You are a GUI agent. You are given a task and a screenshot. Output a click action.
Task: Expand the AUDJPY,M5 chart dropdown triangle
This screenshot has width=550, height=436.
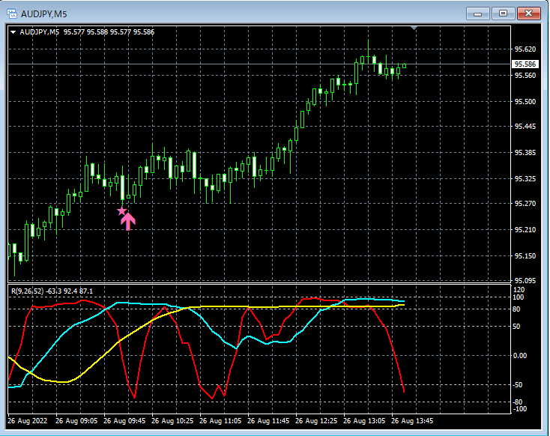pyautogui.click(x=13, y=32)
